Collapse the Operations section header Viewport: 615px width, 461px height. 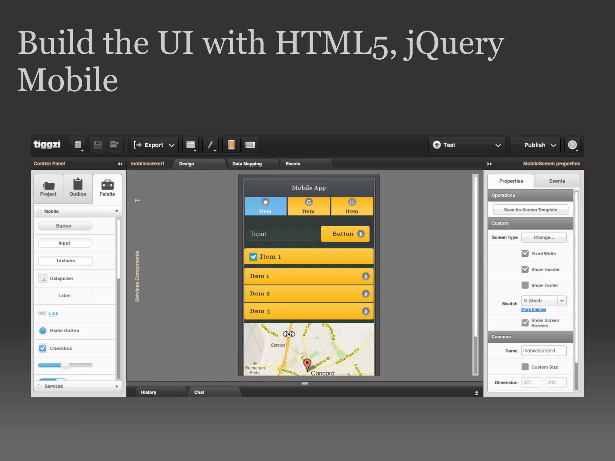click(530, 195)
